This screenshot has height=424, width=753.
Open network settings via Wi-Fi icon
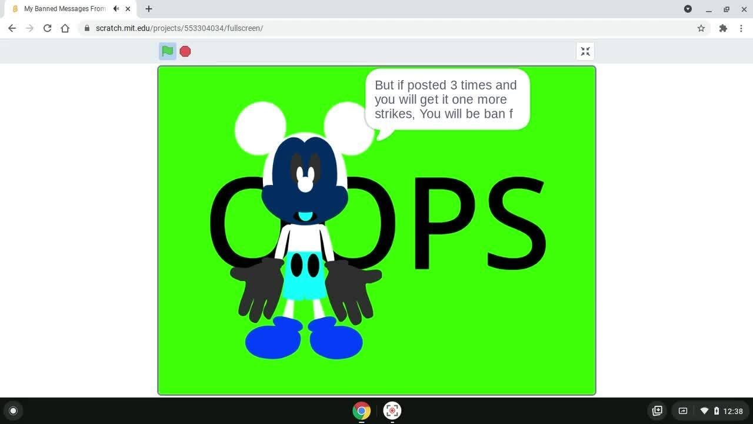[704, 411]
